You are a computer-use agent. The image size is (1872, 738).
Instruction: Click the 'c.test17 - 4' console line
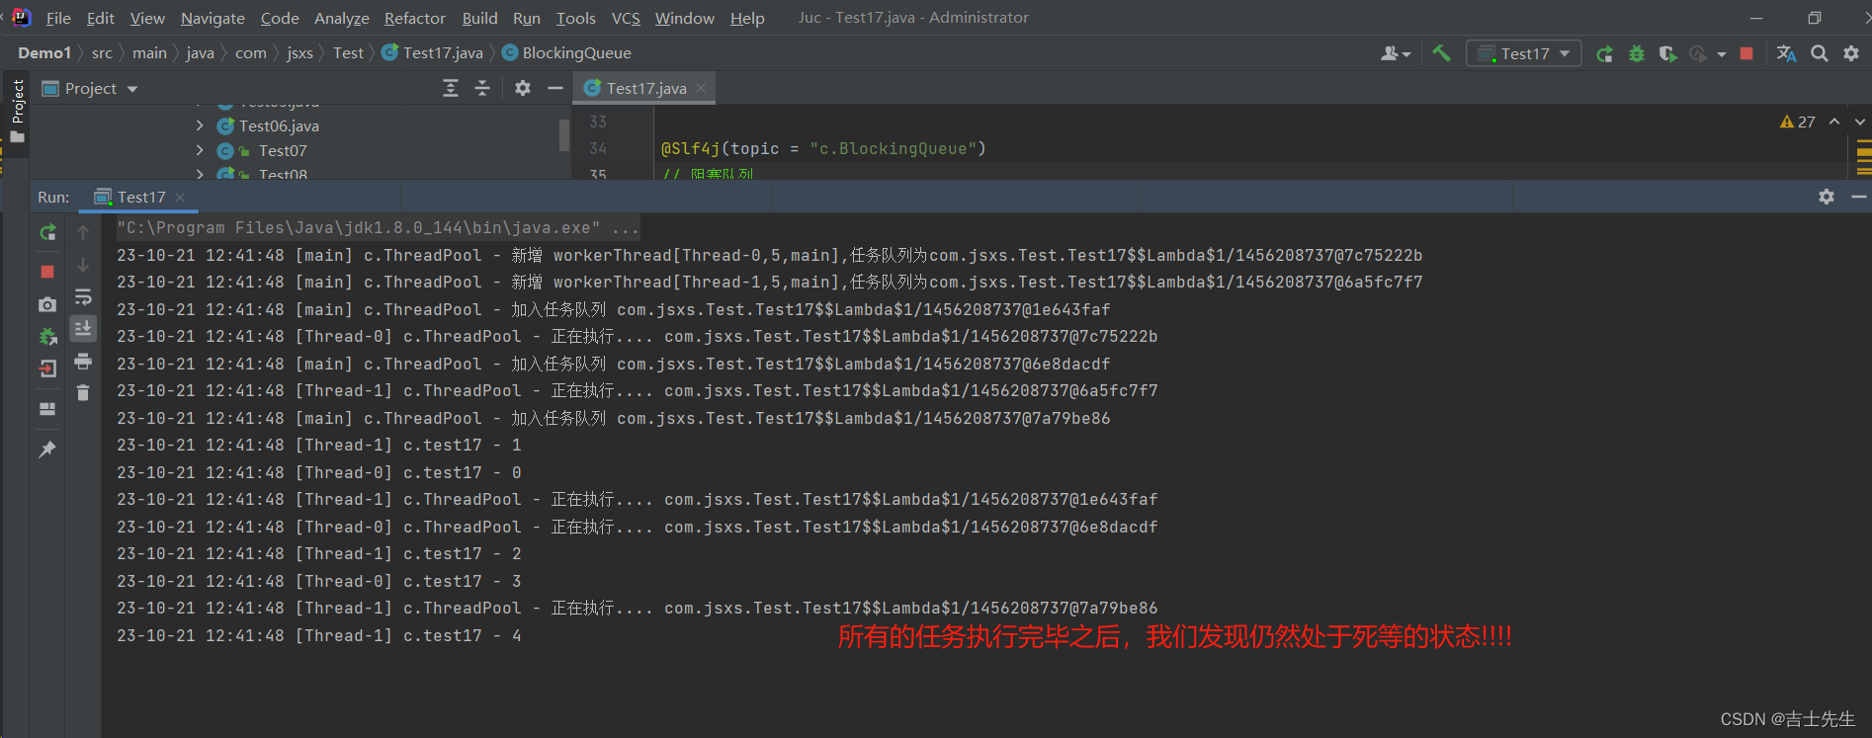318,635
